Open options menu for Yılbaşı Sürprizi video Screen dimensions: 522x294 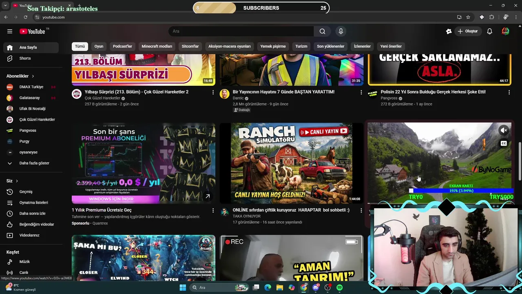click(213, 92)
